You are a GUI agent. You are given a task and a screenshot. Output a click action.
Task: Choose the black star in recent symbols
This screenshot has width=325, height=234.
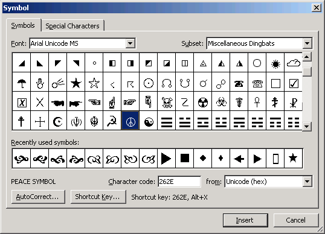coord(294,159)
